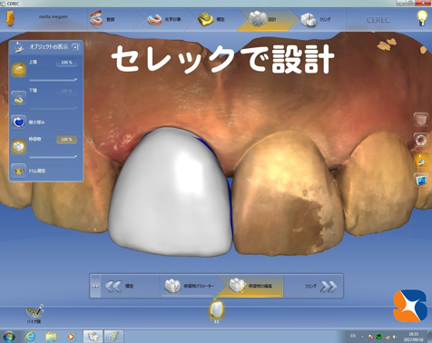The image size is (432, 343).
Task: Toggle the minimal thickness display
Action: click(x=18, y=122)
